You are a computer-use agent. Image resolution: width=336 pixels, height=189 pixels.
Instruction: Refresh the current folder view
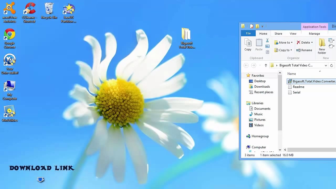coord(332,65)
